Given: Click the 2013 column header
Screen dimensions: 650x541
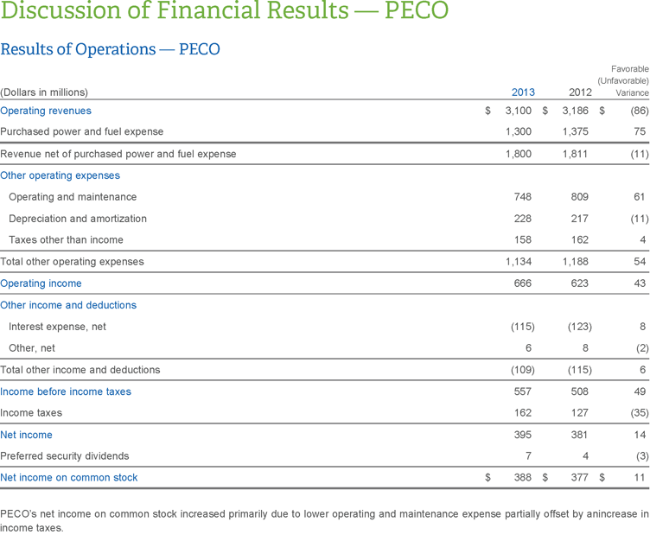Looking at the screenshot, I should [523, 92].
